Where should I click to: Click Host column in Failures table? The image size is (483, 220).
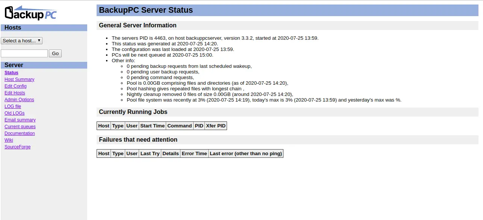[104, 154]
